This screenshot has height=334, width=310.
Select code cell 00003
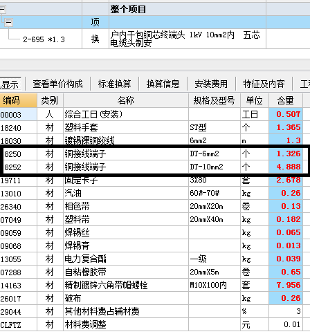18,115
